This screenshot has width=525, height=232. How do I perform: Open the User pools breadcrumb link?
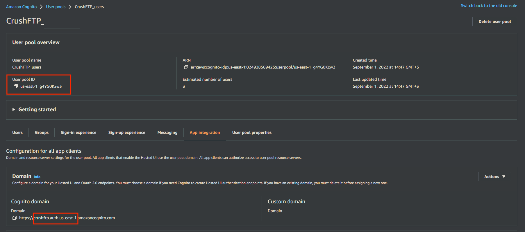pyautogui.click(x=56, y=7)
